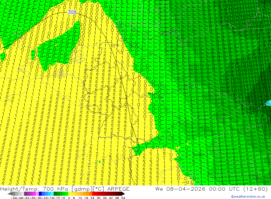Select the light pink swatch above -30
The image size is (271, 199).
click(37, 194)
